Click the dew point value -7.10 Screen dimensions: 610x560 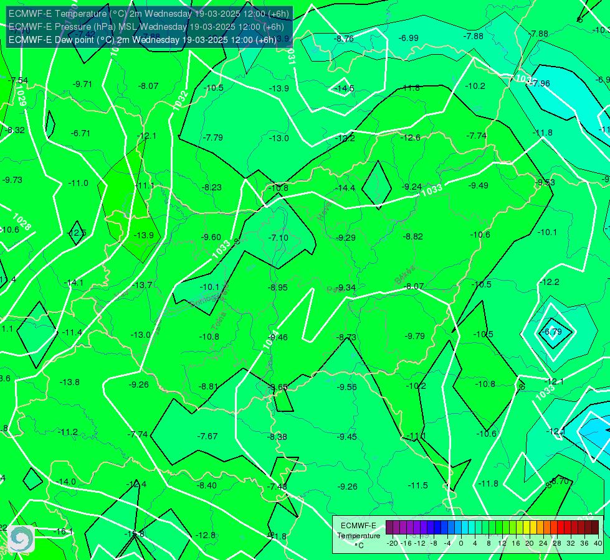(279, 238)
